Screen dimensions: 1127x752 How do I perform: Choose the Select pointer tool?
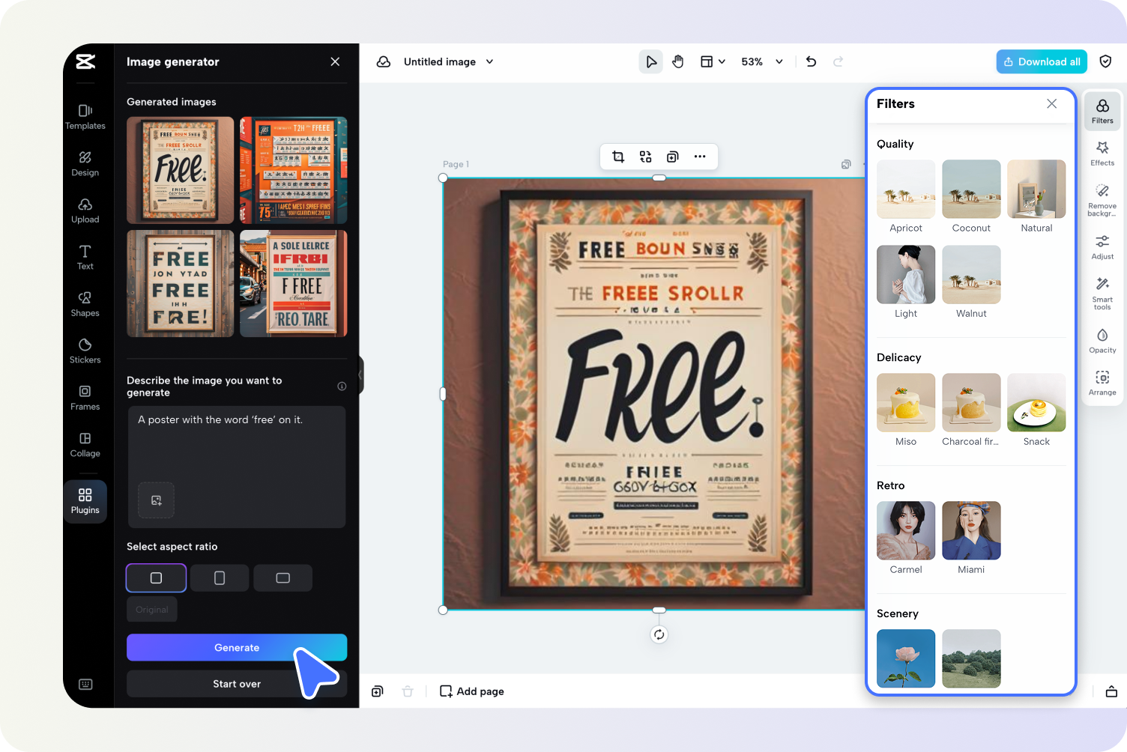coord(650,62)
